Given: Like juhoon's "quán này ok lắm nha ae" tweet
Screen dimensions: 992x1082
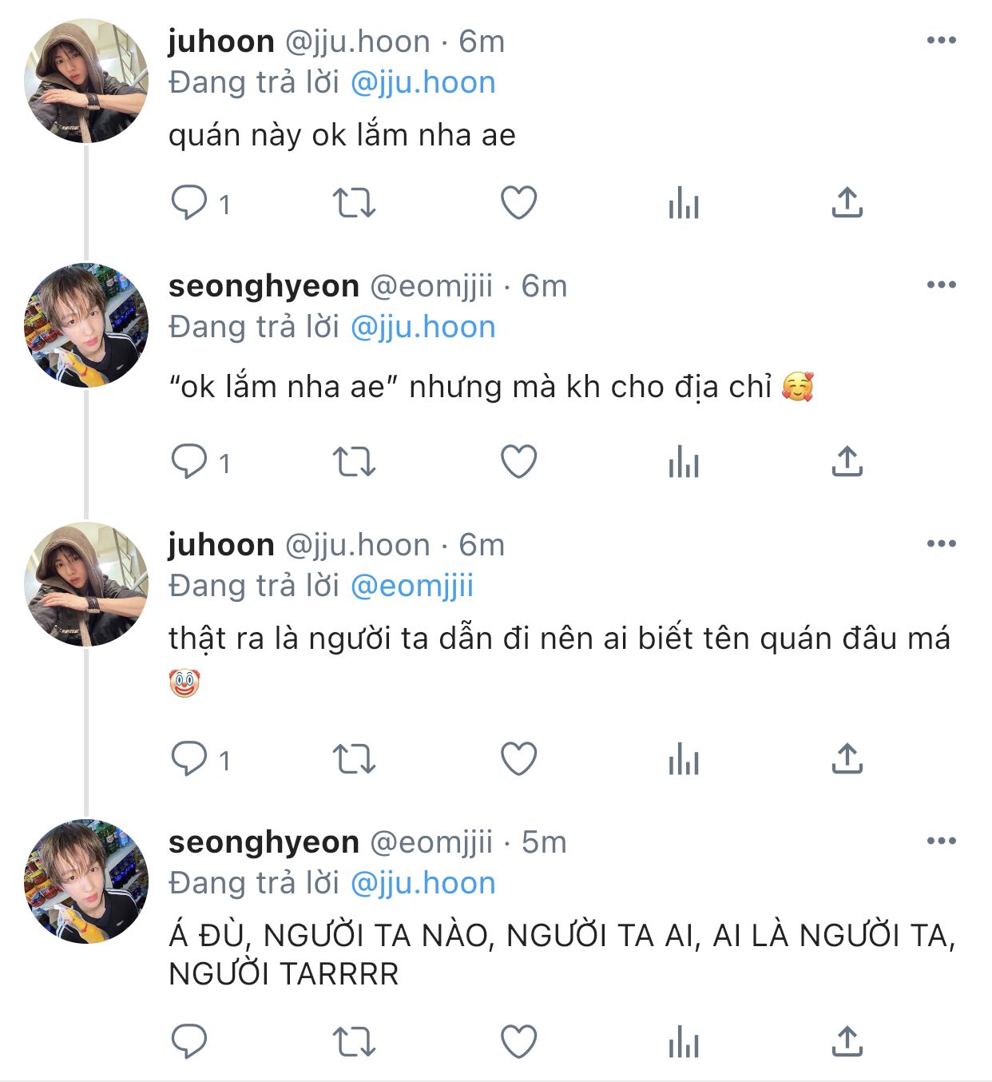Looking at the screenshot, I should pyautogui.click(x=518, y=203).
